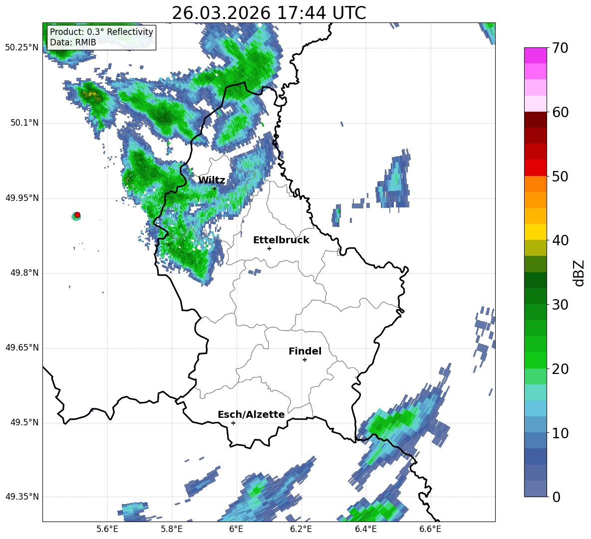Image resolution: width=591 pixels, height=539 pixels.
Task: Click the 50.25°N latitude label
Action: click(22, 48)
